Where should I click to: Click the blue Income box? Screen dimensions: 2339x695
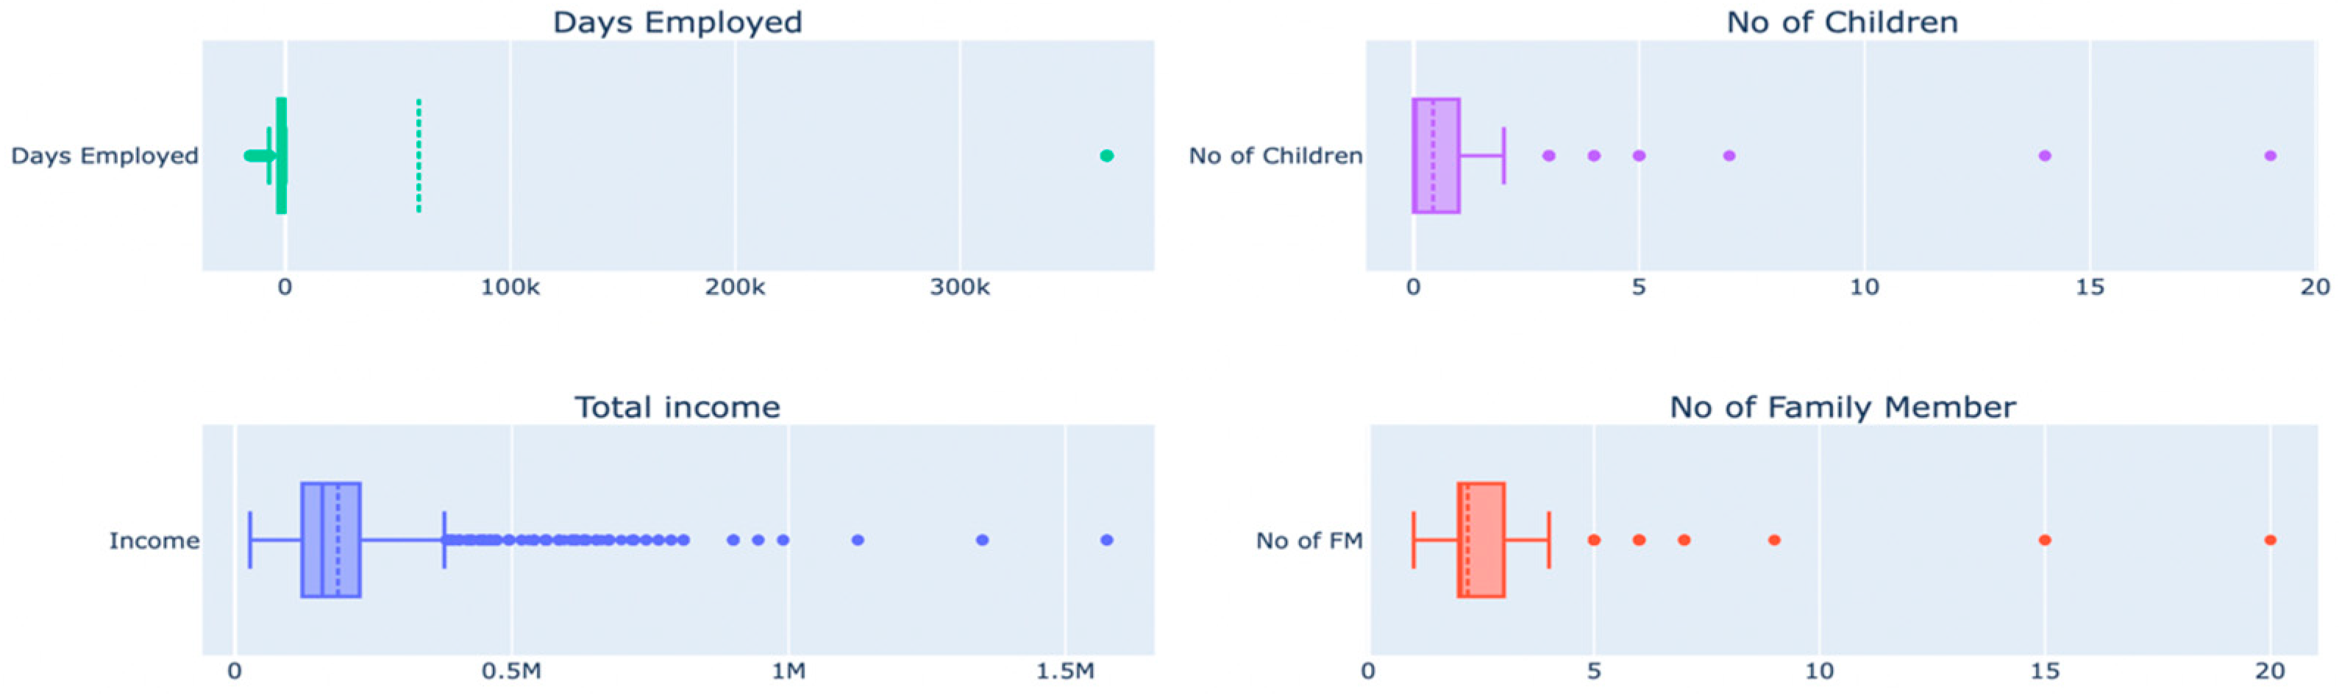click(330, 540)
